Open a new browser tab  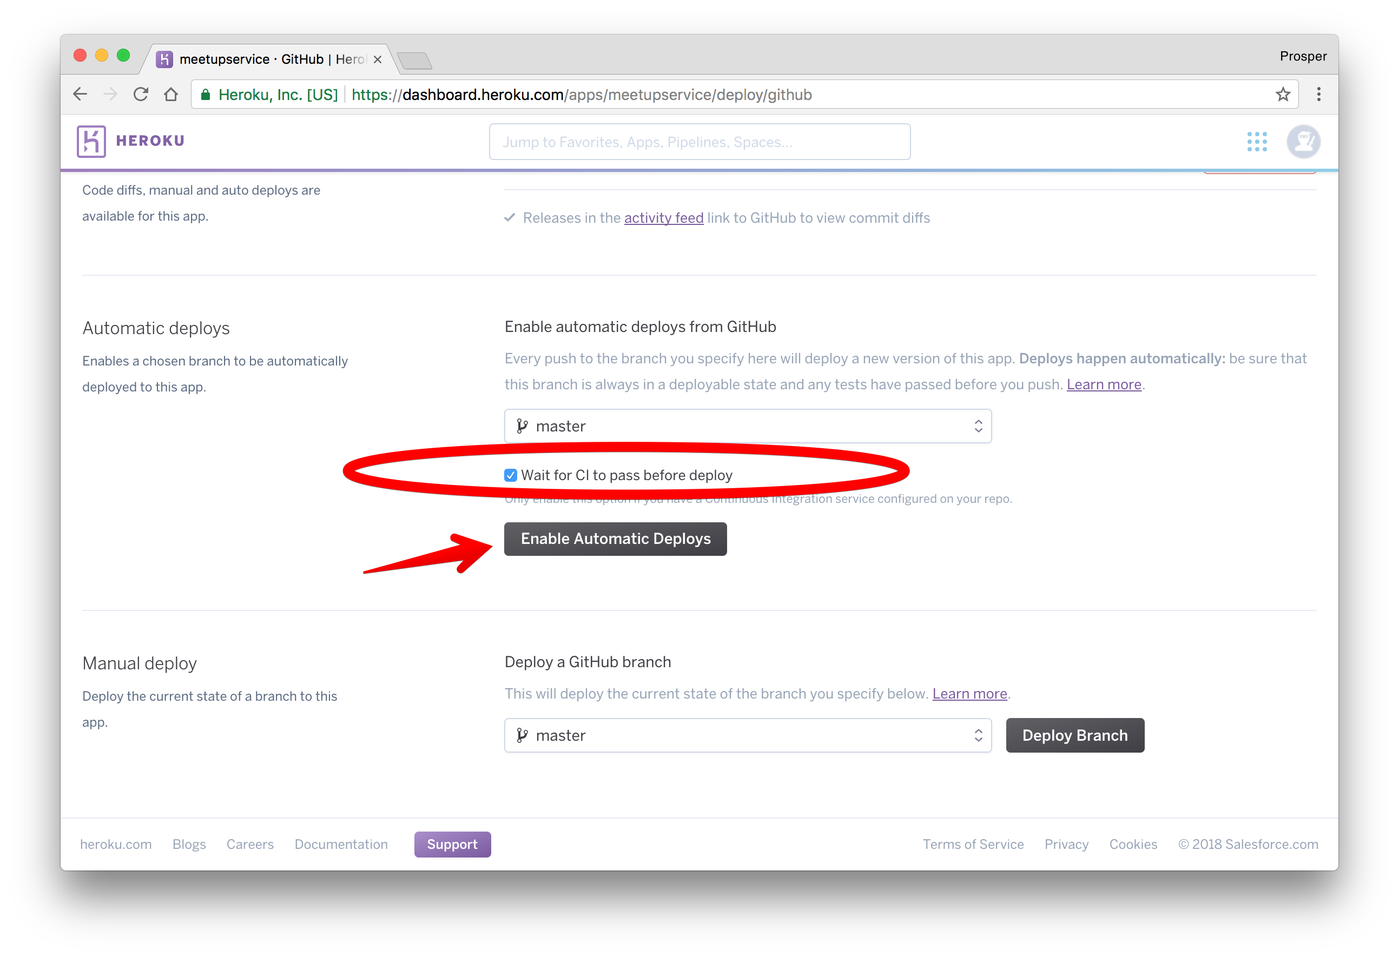[415, 61]
